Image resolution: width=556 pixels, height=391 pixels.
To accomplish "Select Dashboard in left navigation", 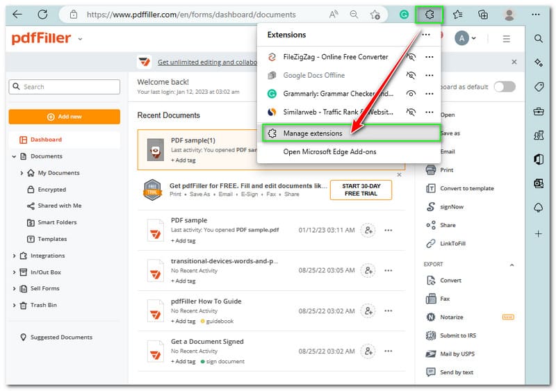I will click(x=64, y=140).
